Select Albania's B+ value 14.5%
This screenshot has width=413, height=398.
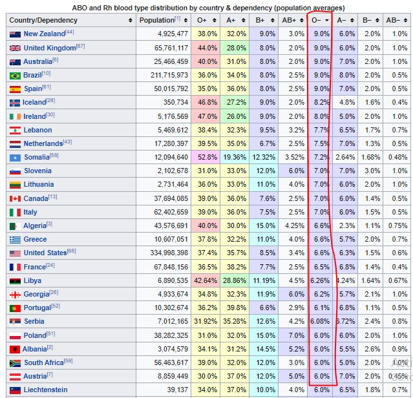click(266, 350)
